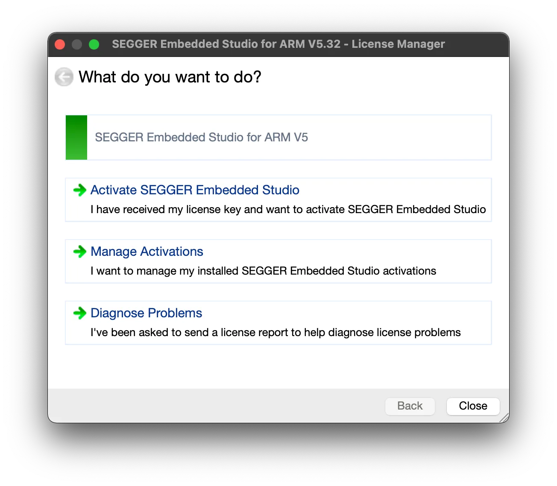Image resolution: width=557 pixels, height=486 pixels.
Task: Click the resize grip in the window corner
Action: tap(504, 418)
